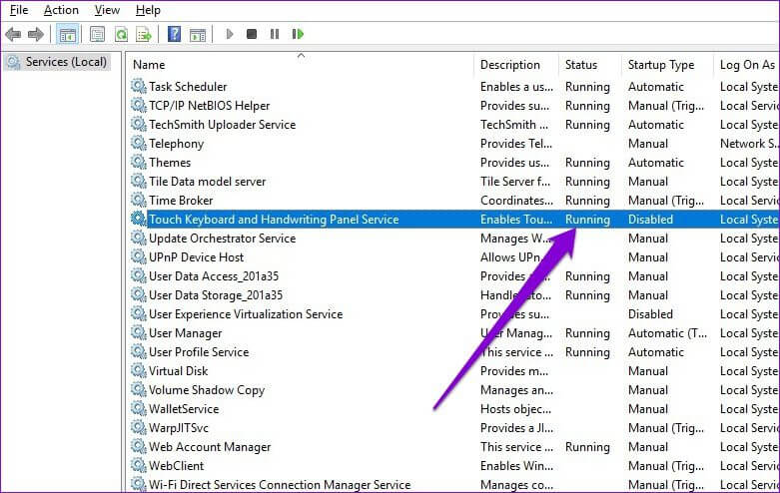Select the WarpJITSvc service name

(178, 428)
